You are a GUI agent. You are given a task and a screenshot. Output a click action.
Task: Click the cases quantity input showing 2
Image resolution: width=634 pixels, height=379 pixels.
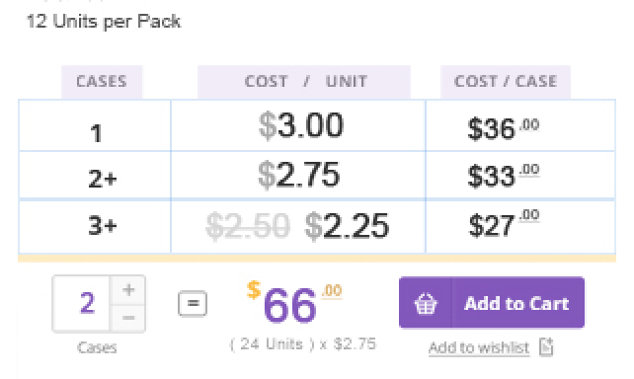[82, 303]
